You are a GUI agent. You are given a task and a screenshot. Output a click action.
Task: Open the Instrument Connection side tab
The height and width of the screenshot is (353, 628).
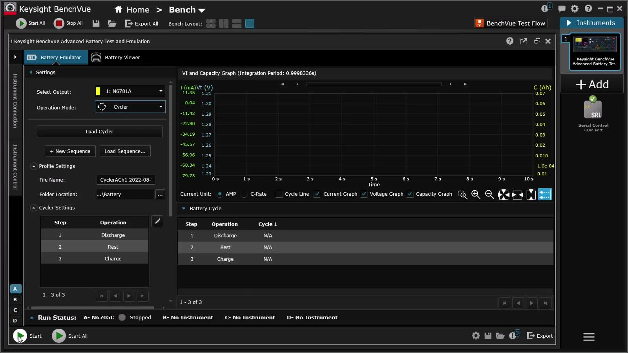[15, 101]
